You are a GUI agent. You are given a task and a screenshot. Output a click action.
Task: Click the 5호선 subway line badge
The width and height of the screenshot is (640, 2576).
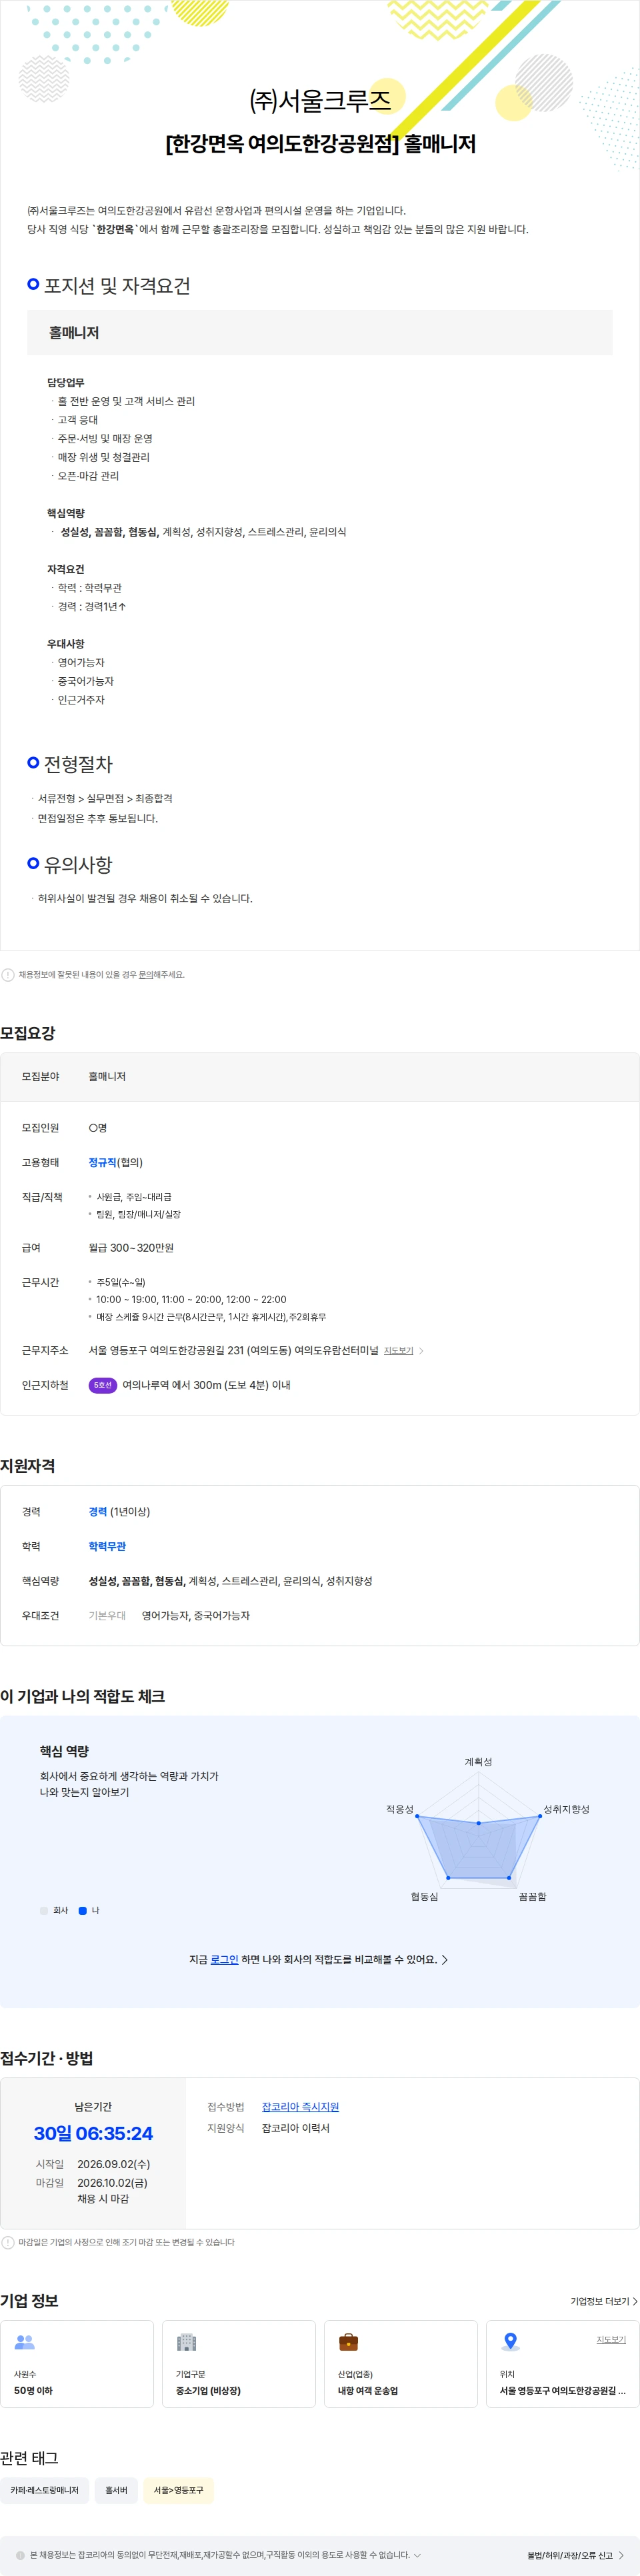(103, 1385)
